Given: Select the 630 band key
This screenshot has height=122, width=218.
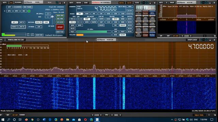Looking at the screenshot, I should pos(145,18).
